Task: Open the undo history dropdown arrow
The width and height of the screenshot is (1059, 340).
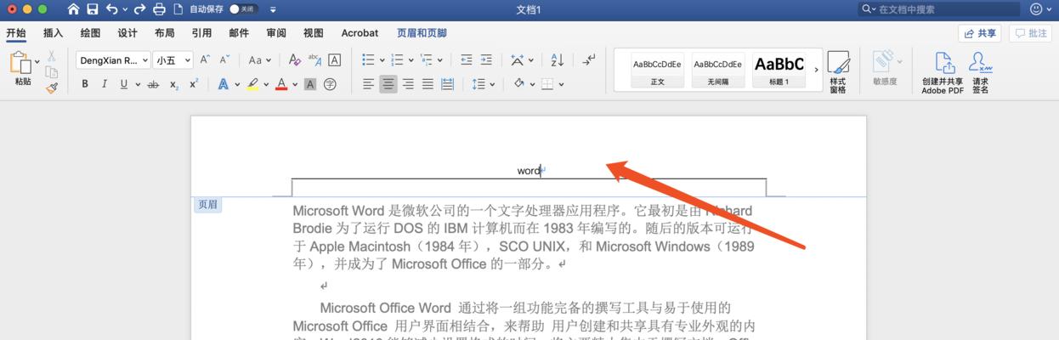Action: [125, 10]
